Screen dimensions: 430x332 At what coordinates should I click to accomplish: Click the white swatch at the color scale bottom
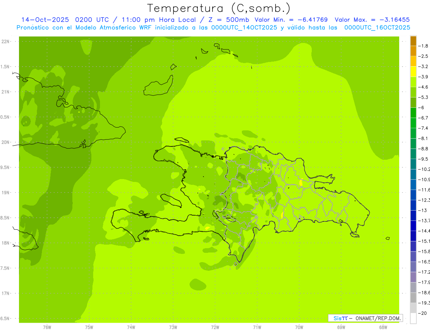pos(413,318)
